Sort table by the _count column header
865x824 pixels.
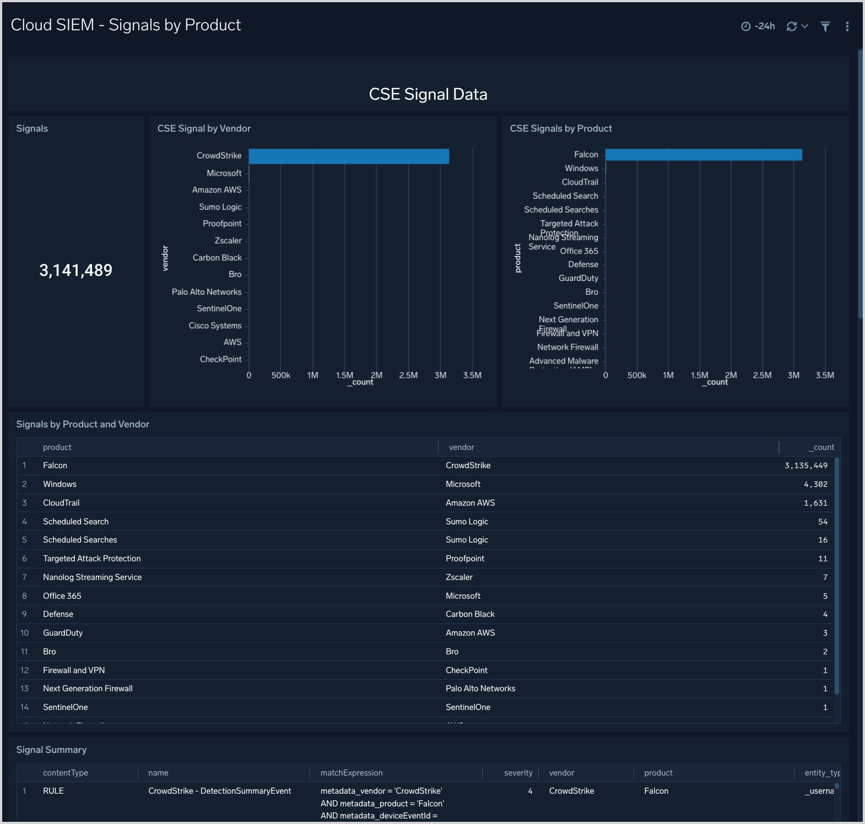pos(821,447)
